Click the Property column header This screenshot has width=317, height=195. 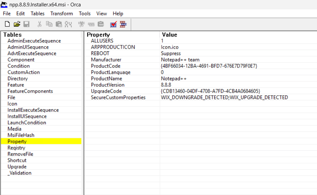click(98, 35)
